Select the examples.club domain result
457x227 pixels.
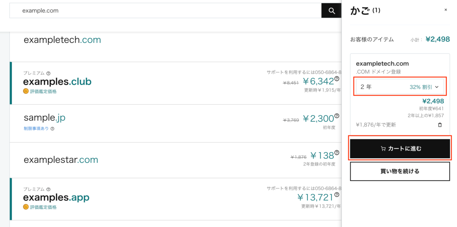(x=58, y=82)
